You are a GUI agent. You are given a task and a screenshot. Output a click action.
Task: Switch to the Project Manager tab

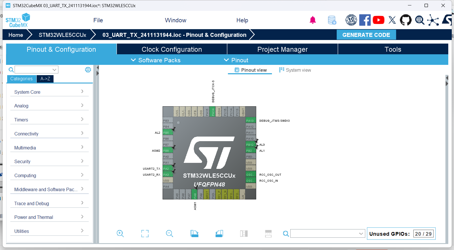(x=283, y=49)
